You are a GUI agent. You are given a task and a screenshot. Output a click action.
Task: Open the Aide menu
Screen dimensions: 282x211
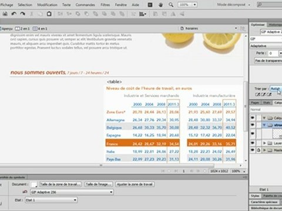[x=135, y=5]
